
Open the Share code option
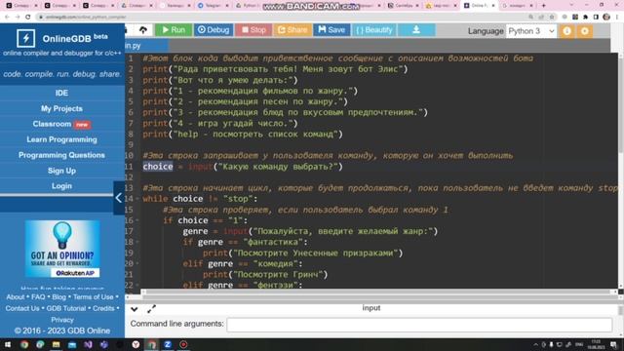click(292, 30)
